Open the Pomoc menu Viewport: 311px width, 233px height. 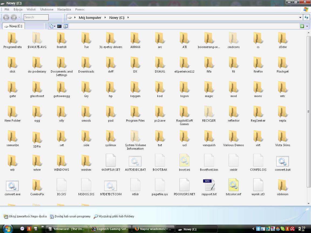(80, 9)
